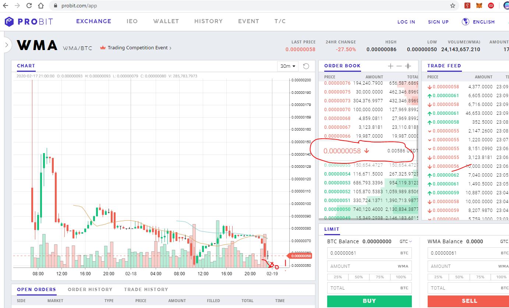Refresh the chart with circular arrow
The width and height of the screenshot is (509, 308).
point(306,66)
